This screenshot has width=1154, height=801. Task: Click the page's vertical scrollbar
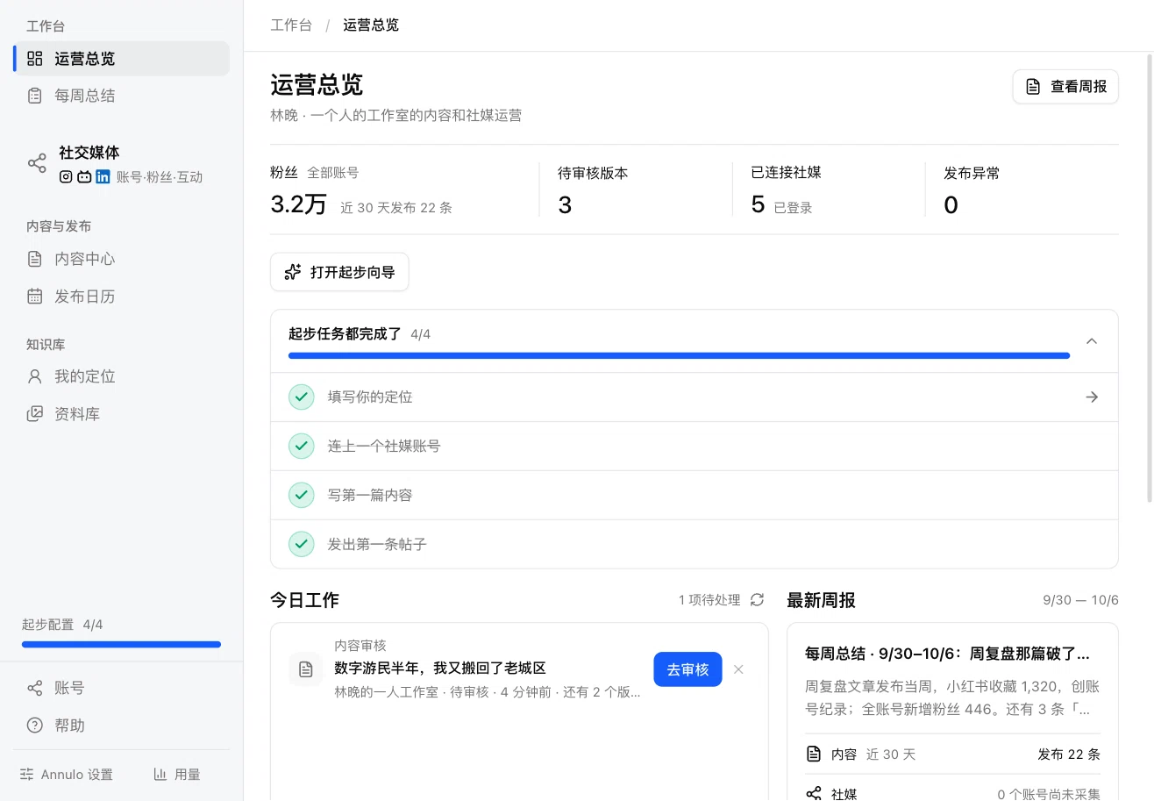pos(1150,278)
